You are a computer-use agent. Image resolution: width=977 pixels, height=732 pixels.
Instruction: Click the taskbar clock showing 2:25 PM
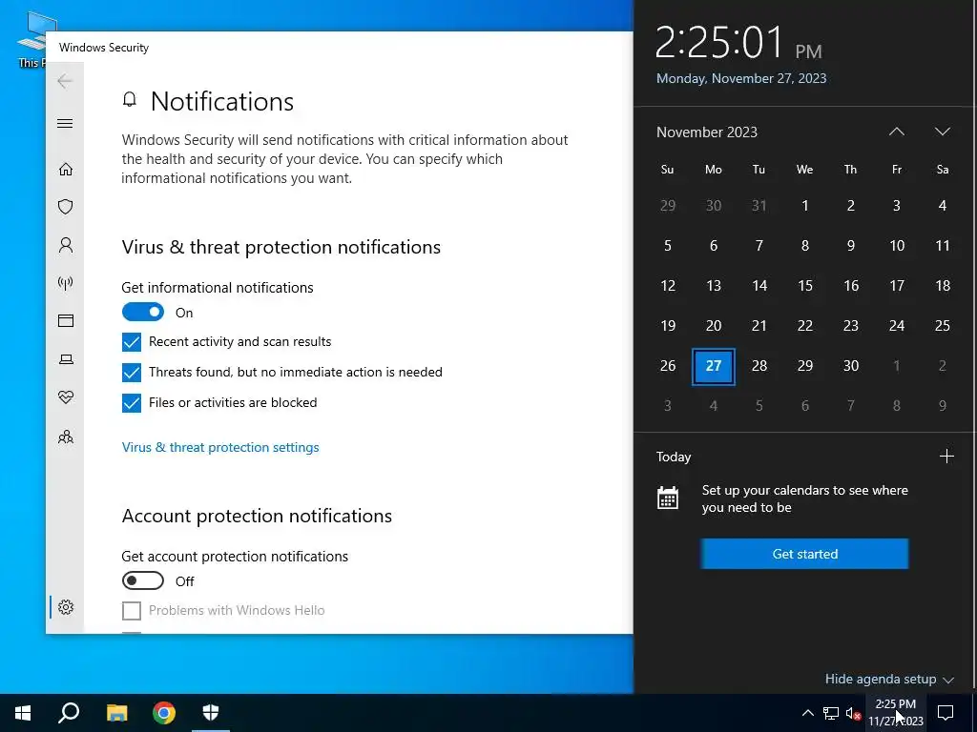[x=895, y=713]
